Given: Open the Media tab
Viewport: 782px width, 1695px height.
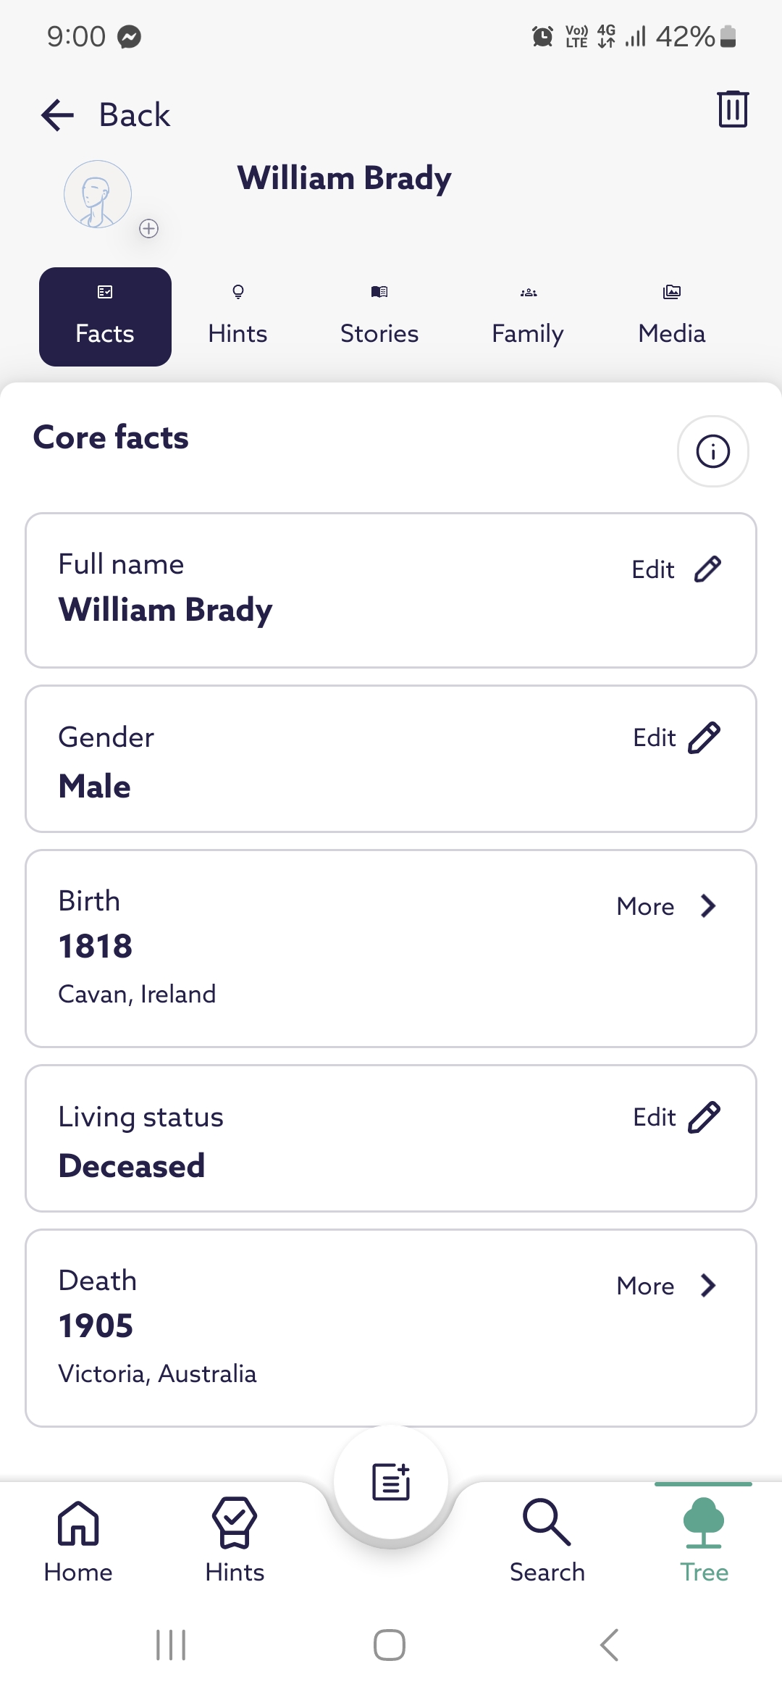Looking at the screenshot, I should (672, 317).
